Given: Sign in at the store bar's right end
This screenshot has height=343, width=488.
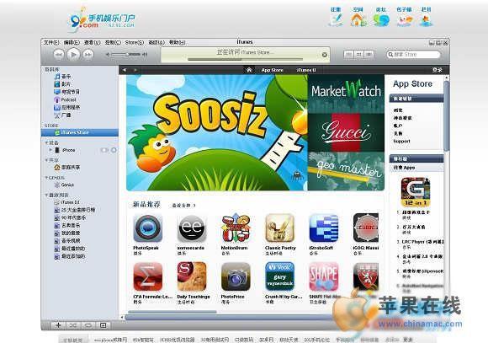Looking at the screenshot, I should point(437,70).
